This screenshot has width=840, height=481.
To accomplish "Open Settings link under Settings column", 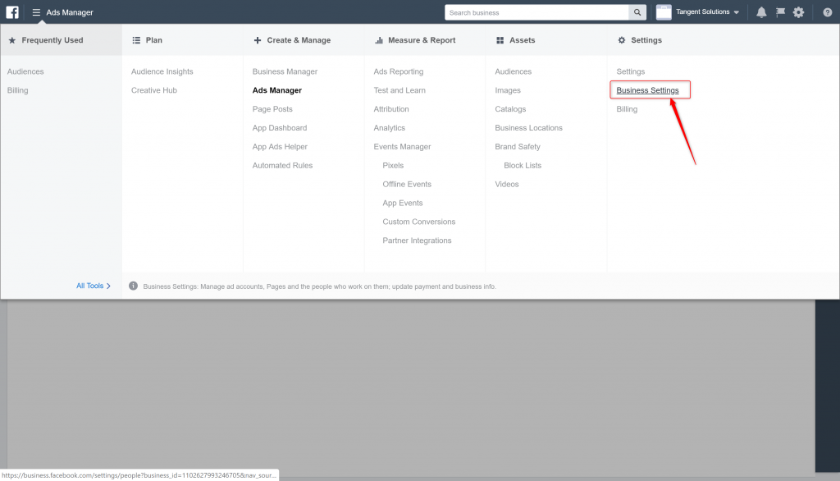I will point(630,71).
